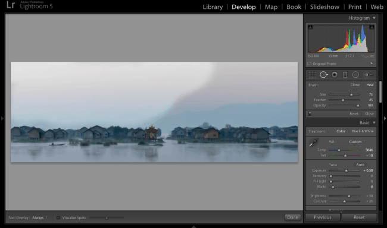Screen dimensions: 387x228
Task: Show filmstrip using the bottom edge arrow
Action: pyautogui.click(x=193, y=227)
